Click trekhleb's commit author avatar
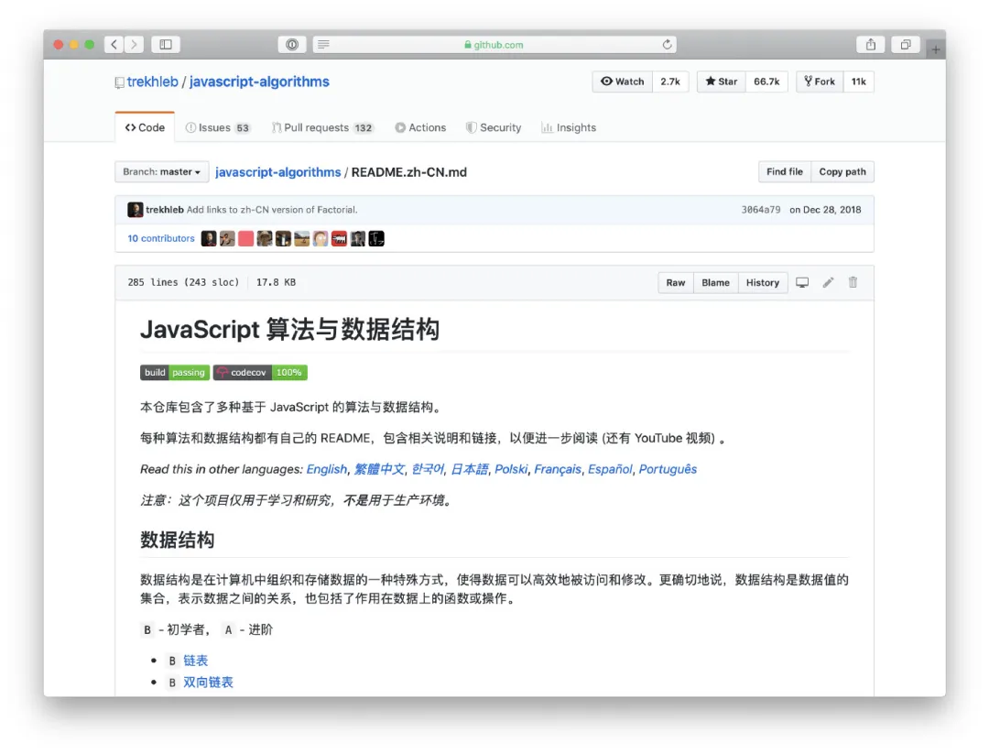 (135, 210)
